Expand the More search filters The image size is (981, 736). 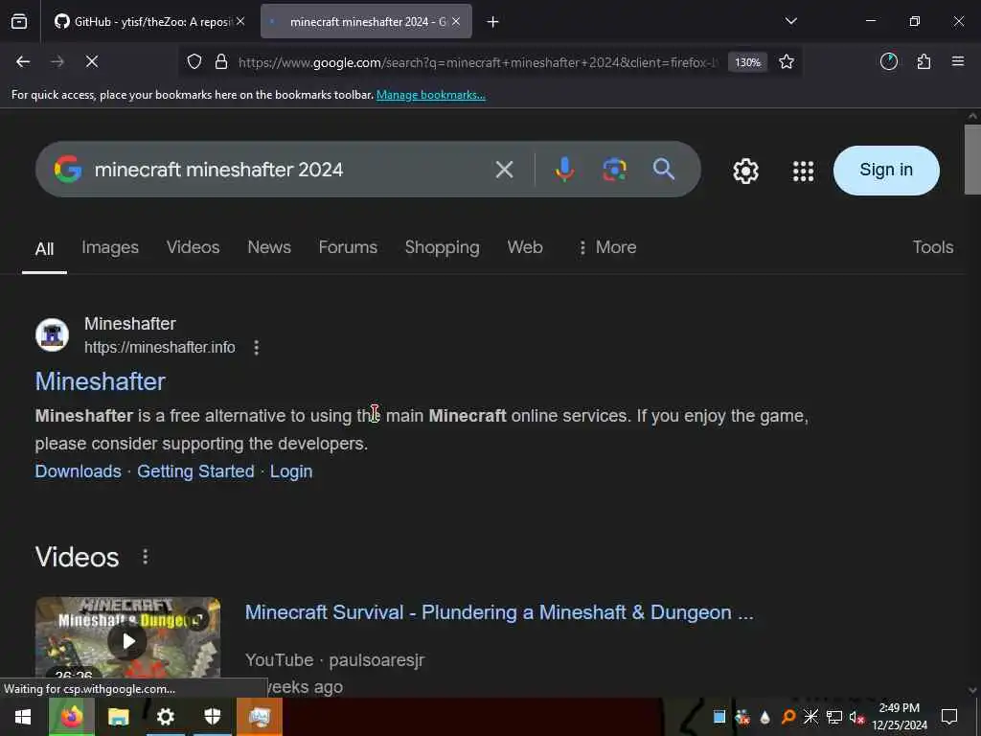tap(605, 247)
